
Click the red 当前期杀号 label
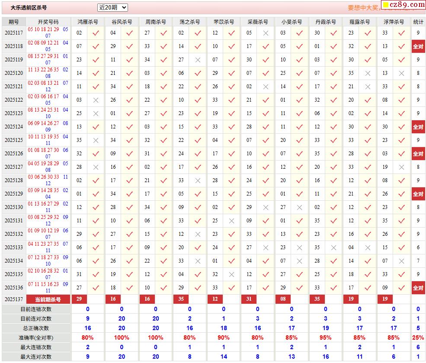tap(48, 299)
